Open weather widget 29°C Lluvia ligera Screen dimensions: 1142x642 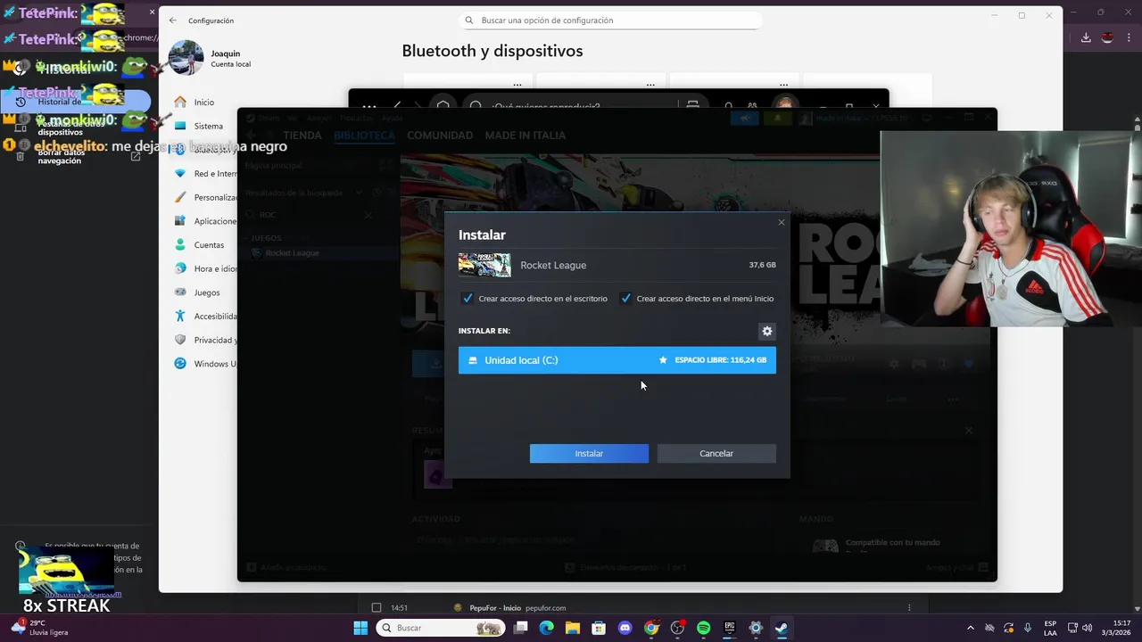click(x=40, y=627)
